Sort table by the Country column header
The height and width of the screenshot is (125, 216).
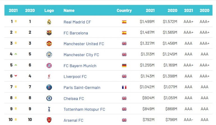pyautogui.click(x=124, y=10)
